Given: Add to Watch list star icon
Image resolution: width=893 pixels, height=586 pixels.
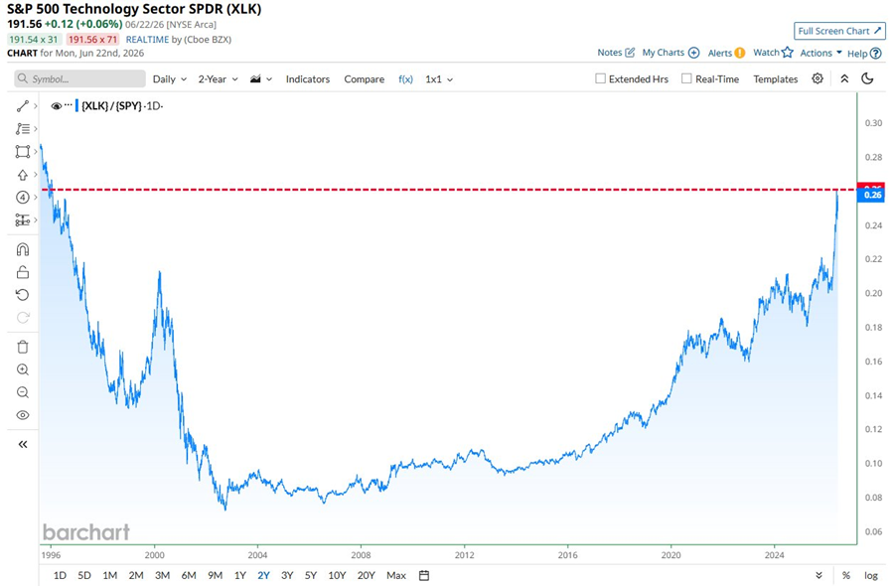Looking at the screenshot, I should point(787,53).
